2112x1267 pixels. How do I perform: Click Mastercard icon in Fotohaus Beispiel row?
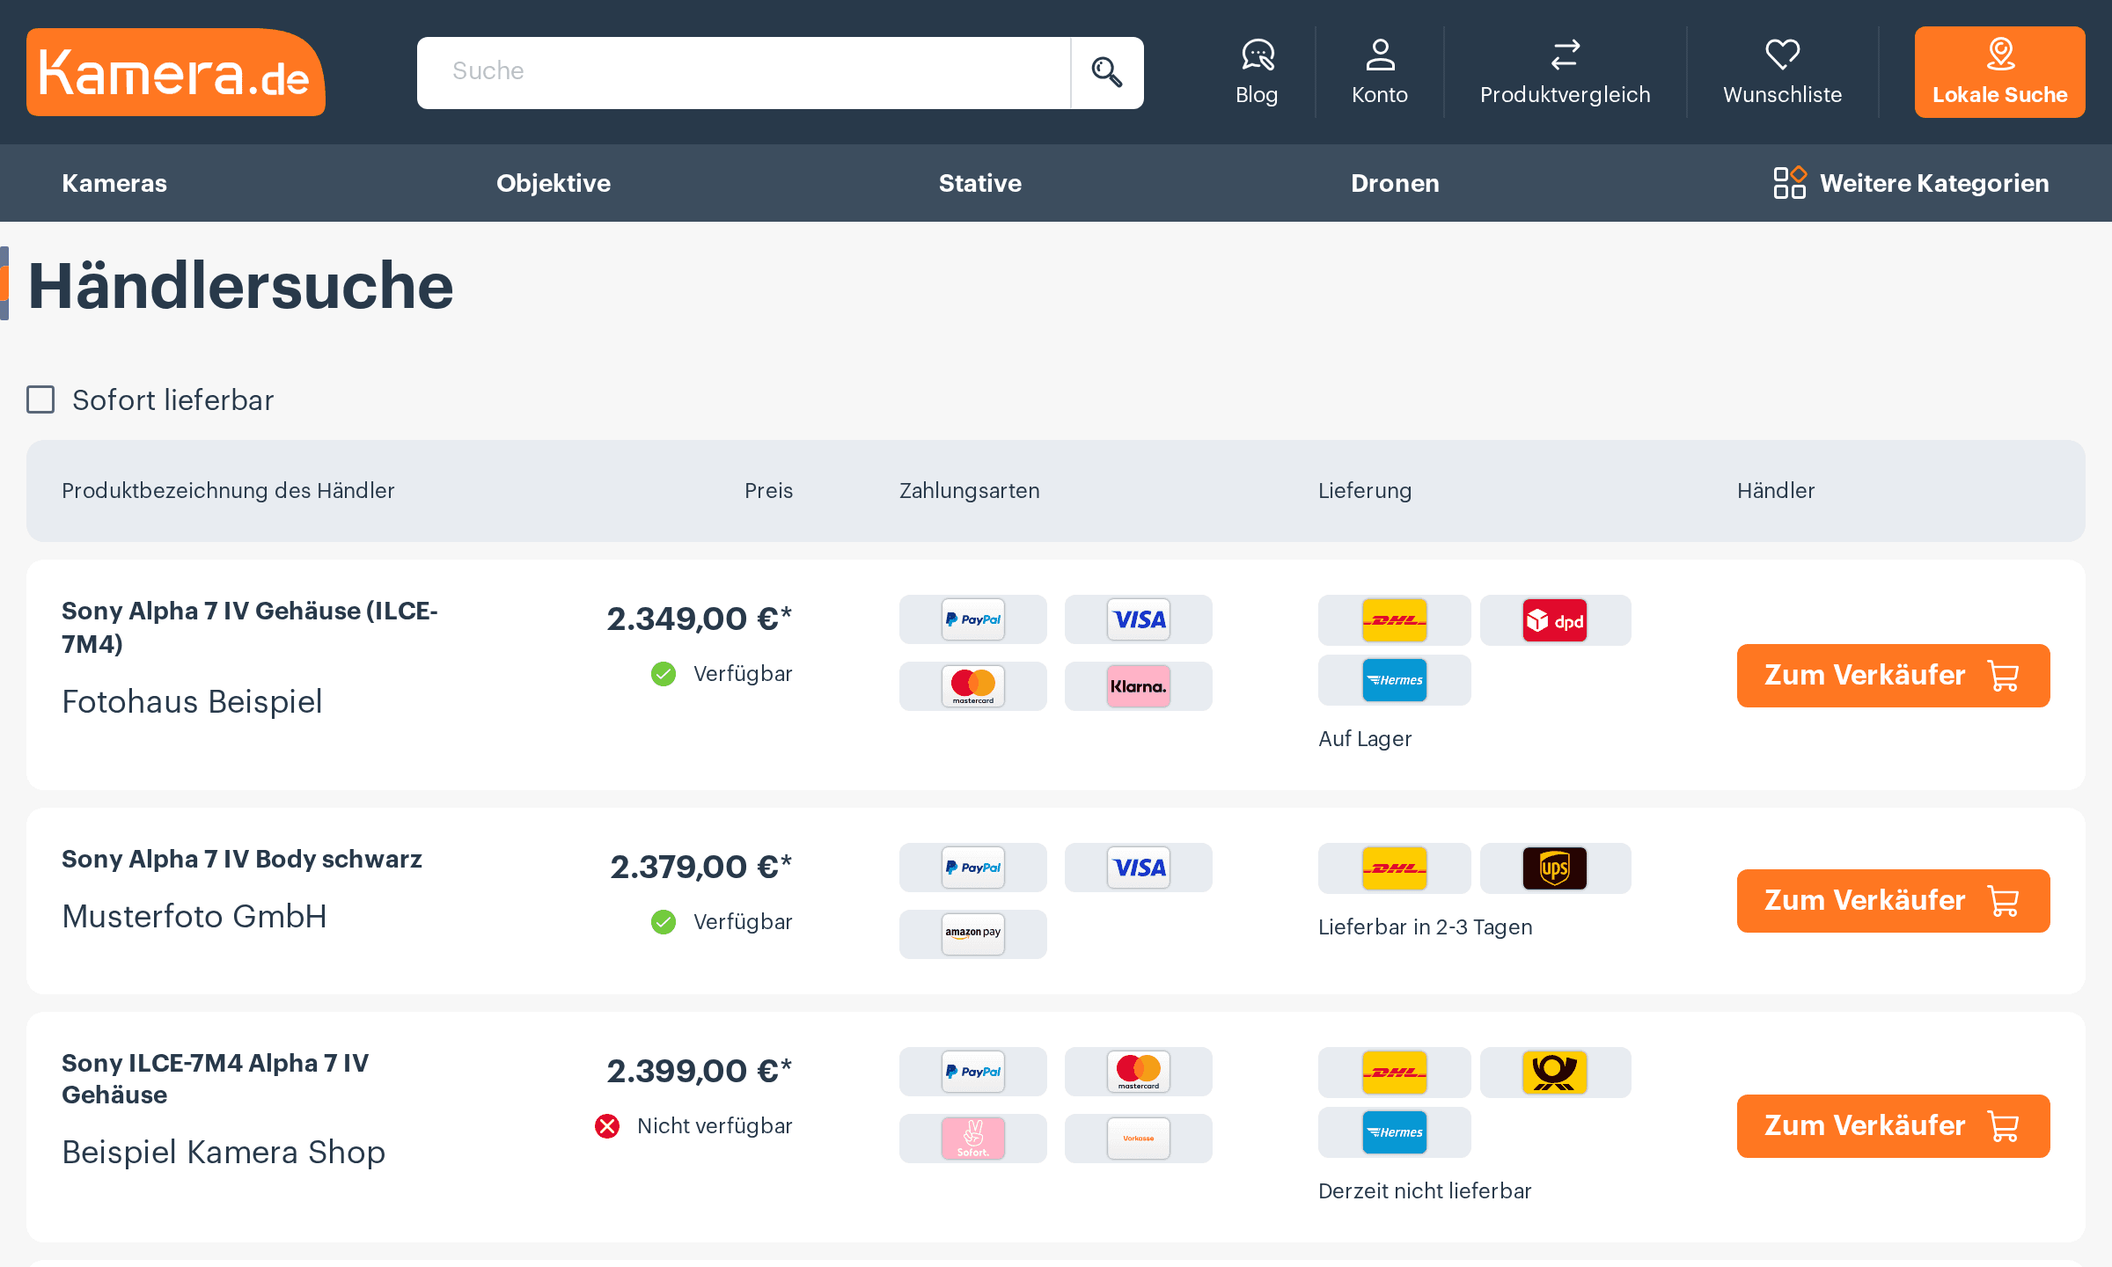pyautogui.click(x=973, y=686)
